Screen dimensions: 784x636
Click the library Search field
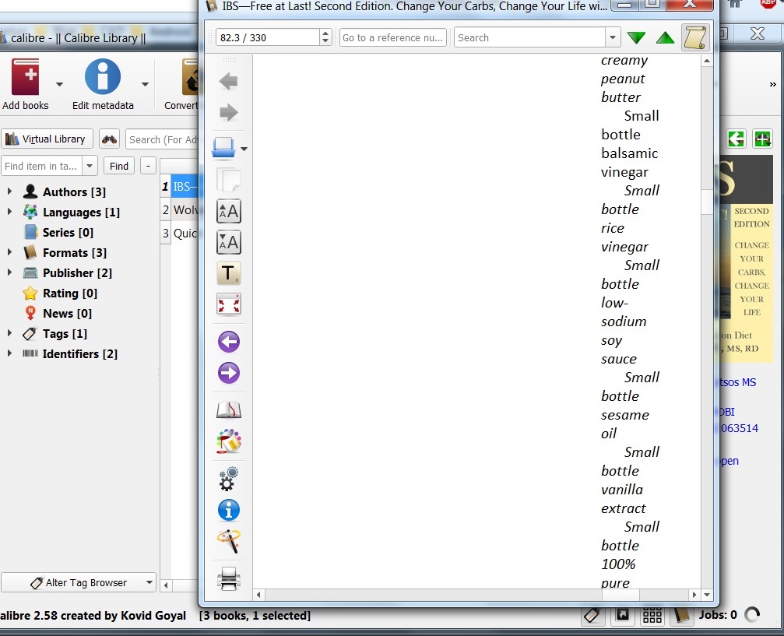click(163, 139)
